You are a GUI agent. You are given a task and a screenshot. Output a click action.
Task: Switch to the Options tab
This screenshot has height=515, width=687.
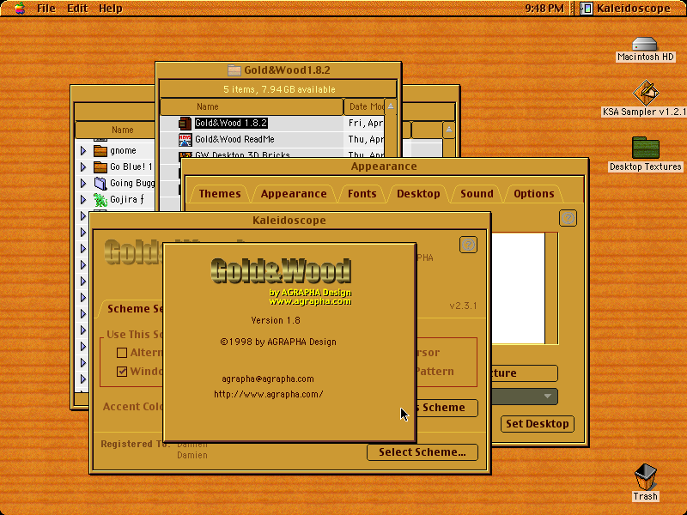533,194
